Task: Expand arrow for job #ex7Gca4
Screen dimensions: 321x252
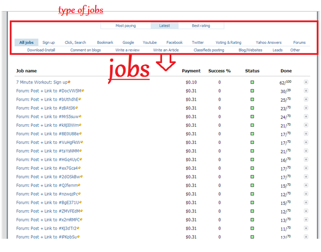Action: (x=306, y=168)
